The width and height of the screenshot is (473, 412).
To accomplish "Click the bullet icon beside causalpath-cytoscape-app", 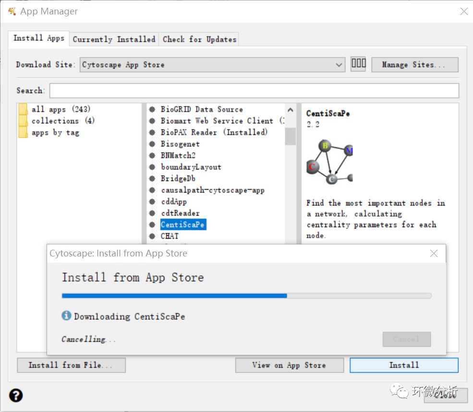I will click(152, 190).
